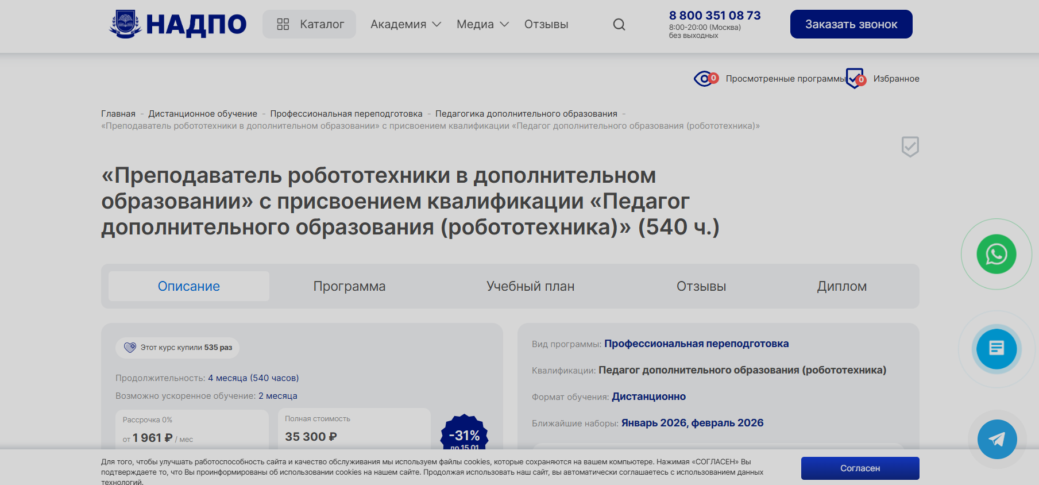Click the heart icon in purchase badge
The height and width of the screenshot is (485, 1039).
pos(130,347)
